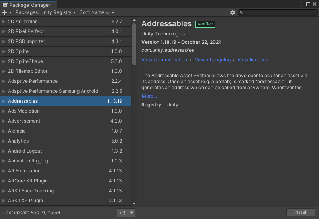Expand the ARCore XR Plugin arrow
Image resolution: width=319 pixels, height=219 pixels.
[4, 181]
